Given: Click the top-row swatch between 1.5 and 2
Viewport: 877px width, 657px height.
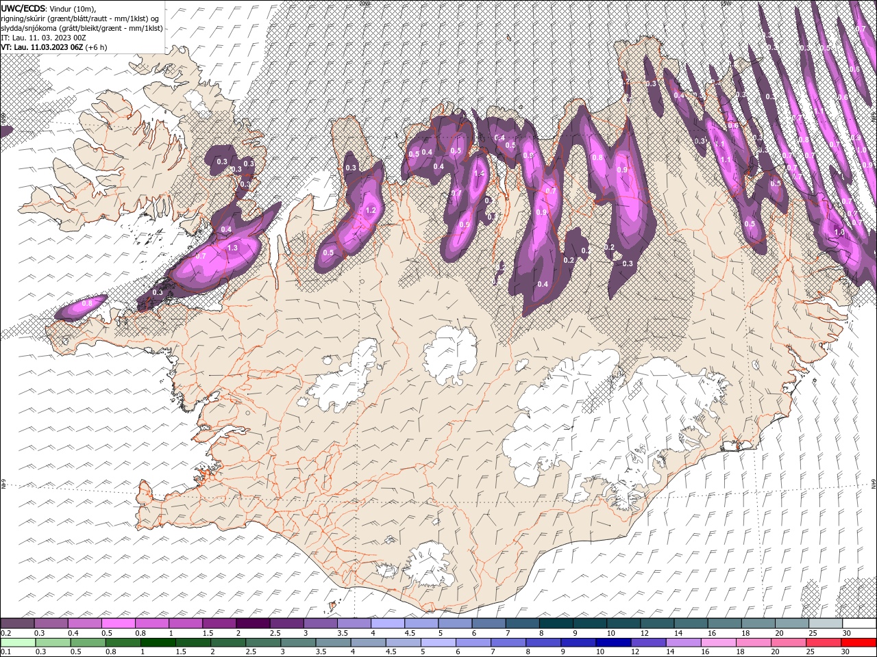Looking at the screenshot, I should tap(219, 623).
